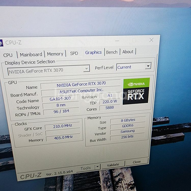Click the CPU-Z app icon in title bar
Viewport: 191px width, 191px height.
(2, 43)
